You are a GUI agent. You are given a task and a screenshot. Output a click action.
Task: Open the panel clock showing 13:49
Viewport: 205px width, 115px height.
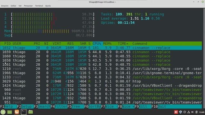coord(201,112)
